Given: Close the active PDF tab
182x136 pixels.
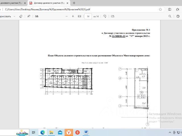Looking at the screenshot, I should coord(67,3).
